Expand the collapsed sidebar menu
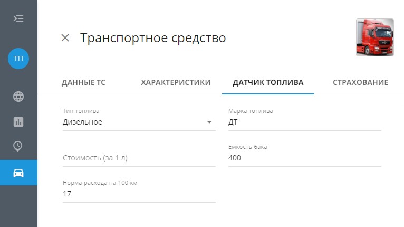 18,18
